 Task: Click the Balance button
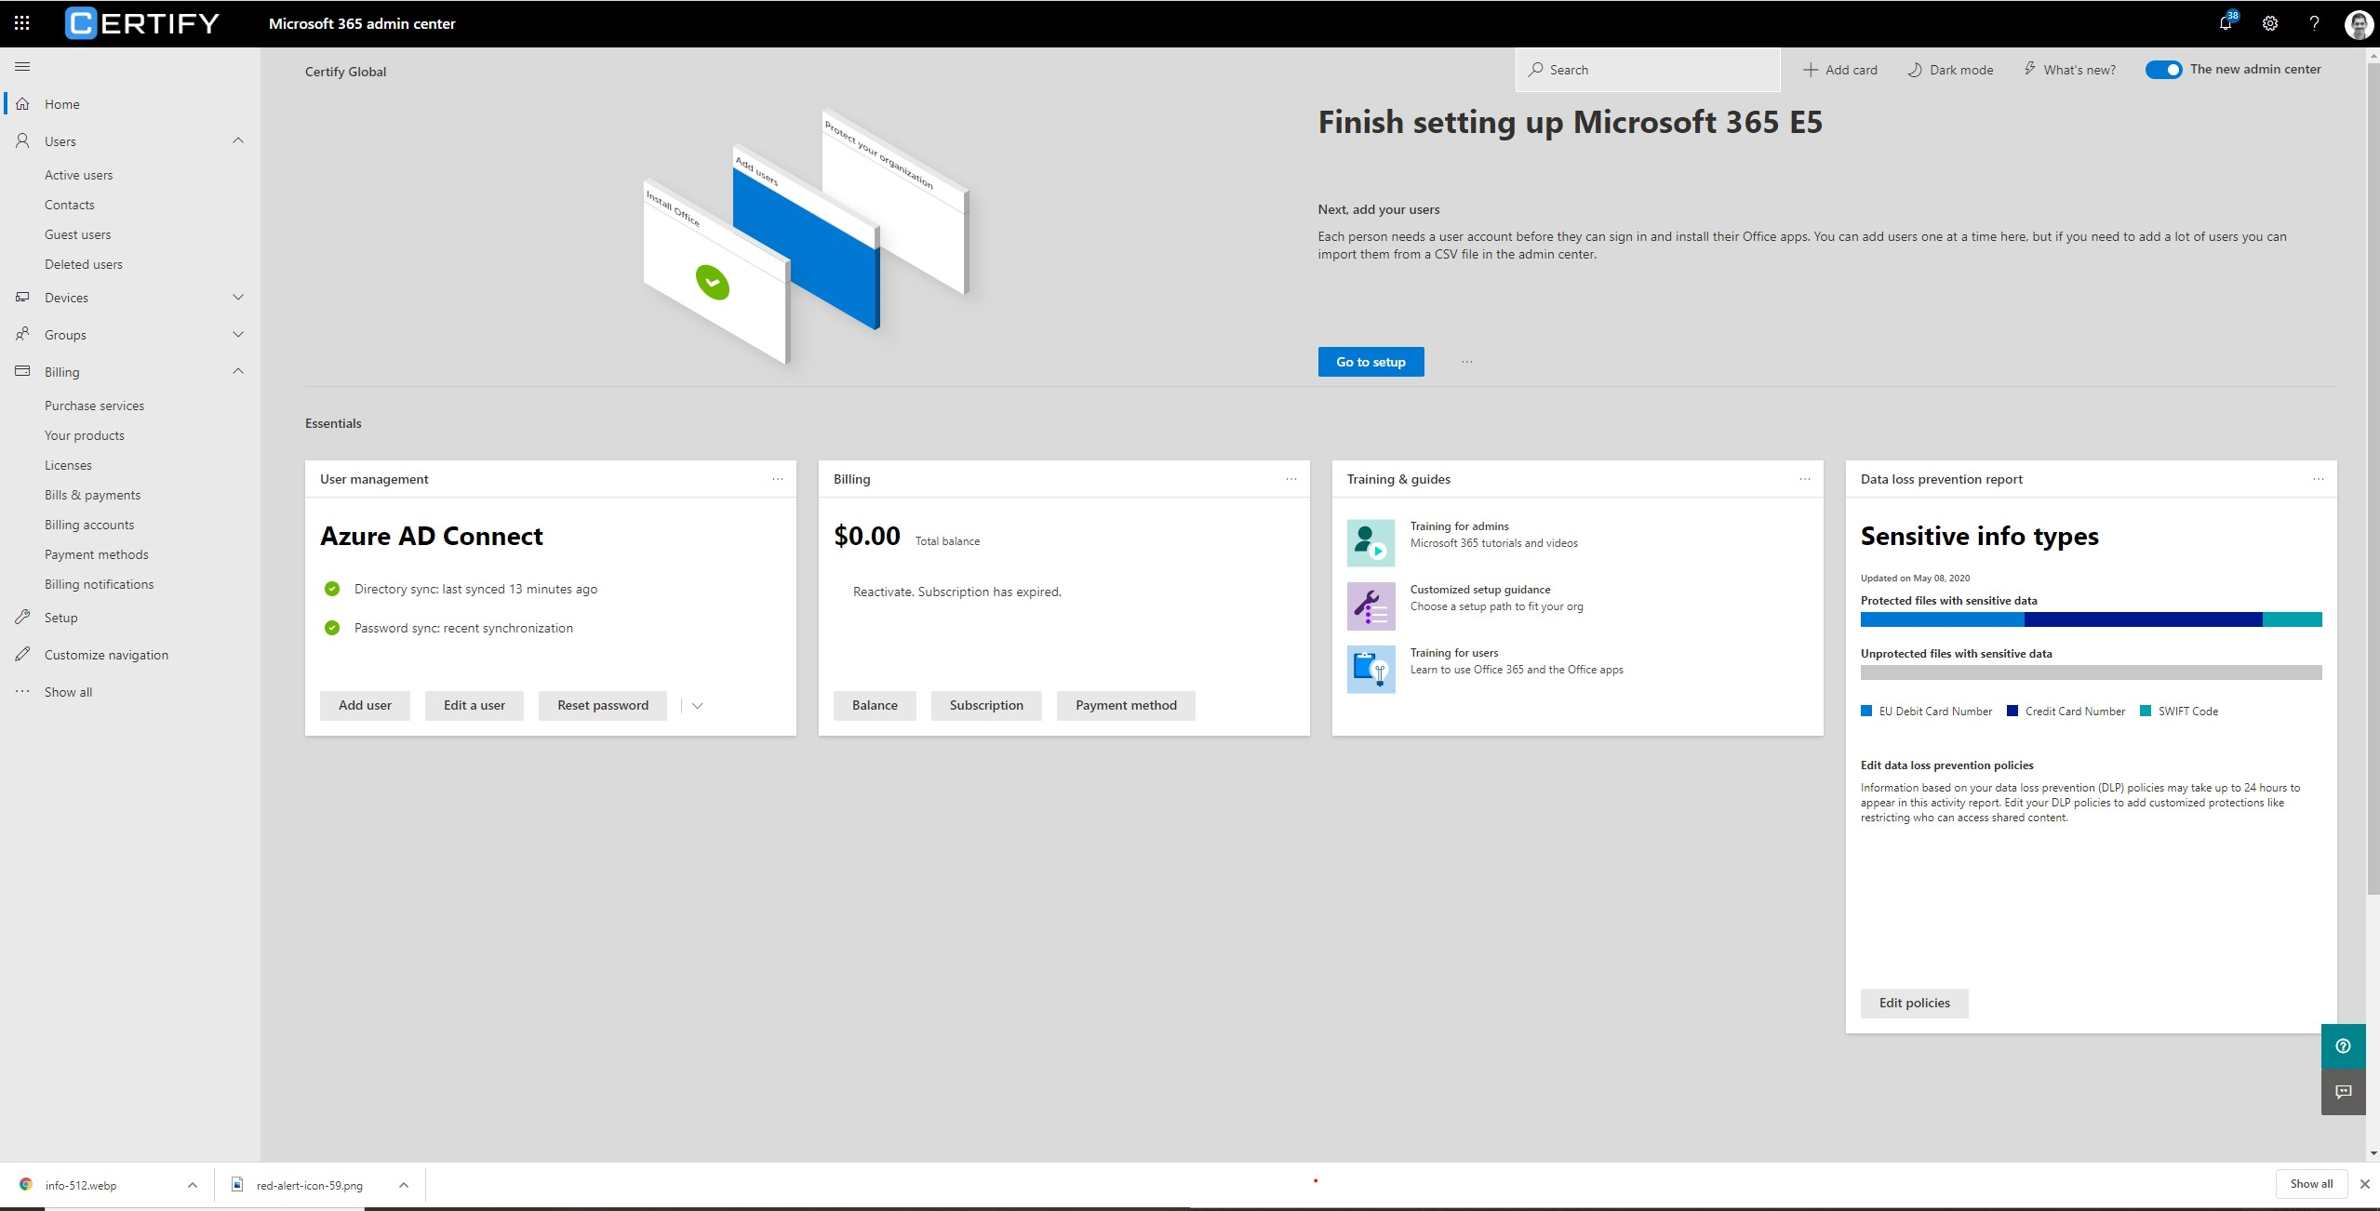pyautogui.click(x=875, y=705)
